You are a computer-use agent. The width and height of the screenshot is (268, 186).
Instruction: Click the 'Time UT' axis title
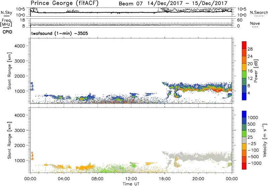point(131,184)
